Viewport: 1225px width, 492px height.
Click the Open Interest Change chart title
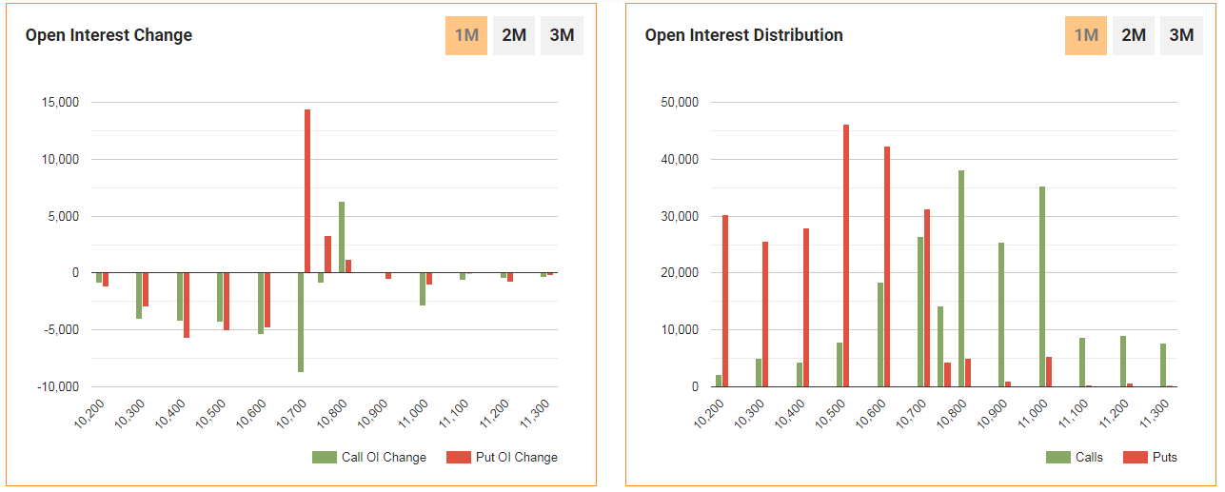[x=109, y=35]
